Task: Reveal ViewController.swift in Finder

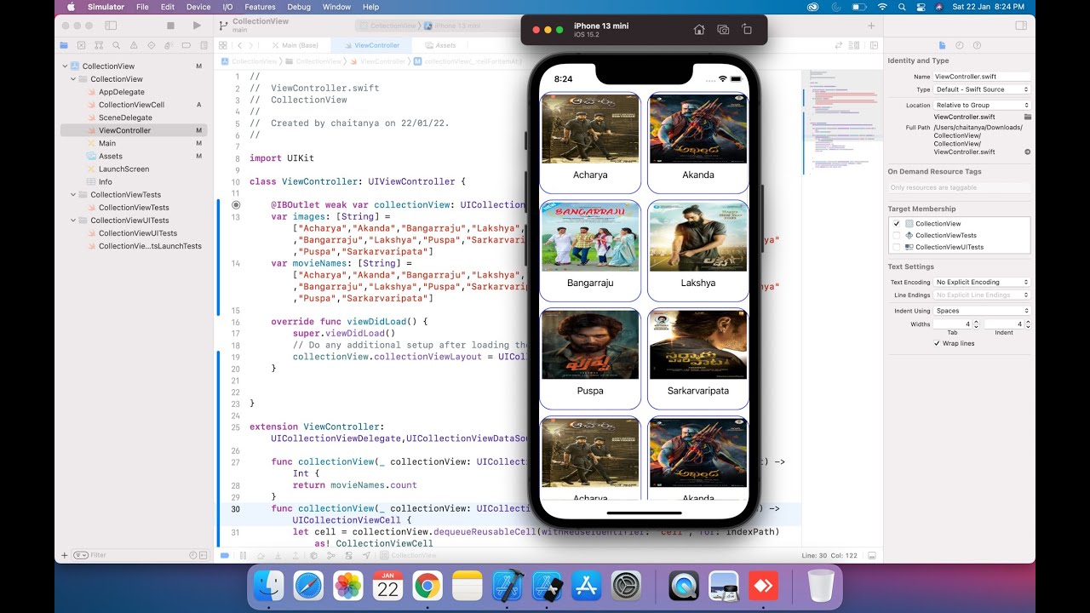Action: 1027,152
